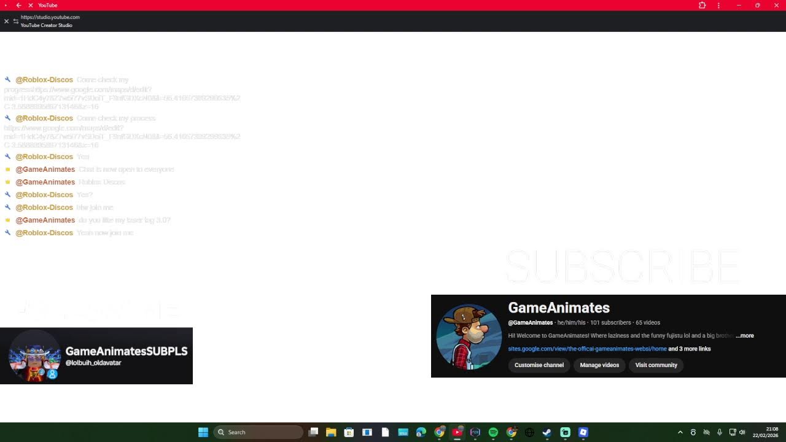
Task: Open the three-dot app menu
Action: [718, 5]
